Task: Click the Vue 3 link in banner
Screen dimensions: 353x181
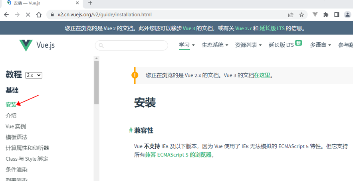Action: [x=189, y=28]
